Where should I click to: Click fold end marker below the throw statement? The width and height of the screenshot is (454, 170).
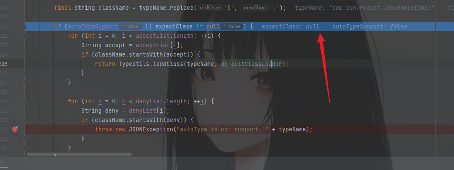tap(25, 139)
